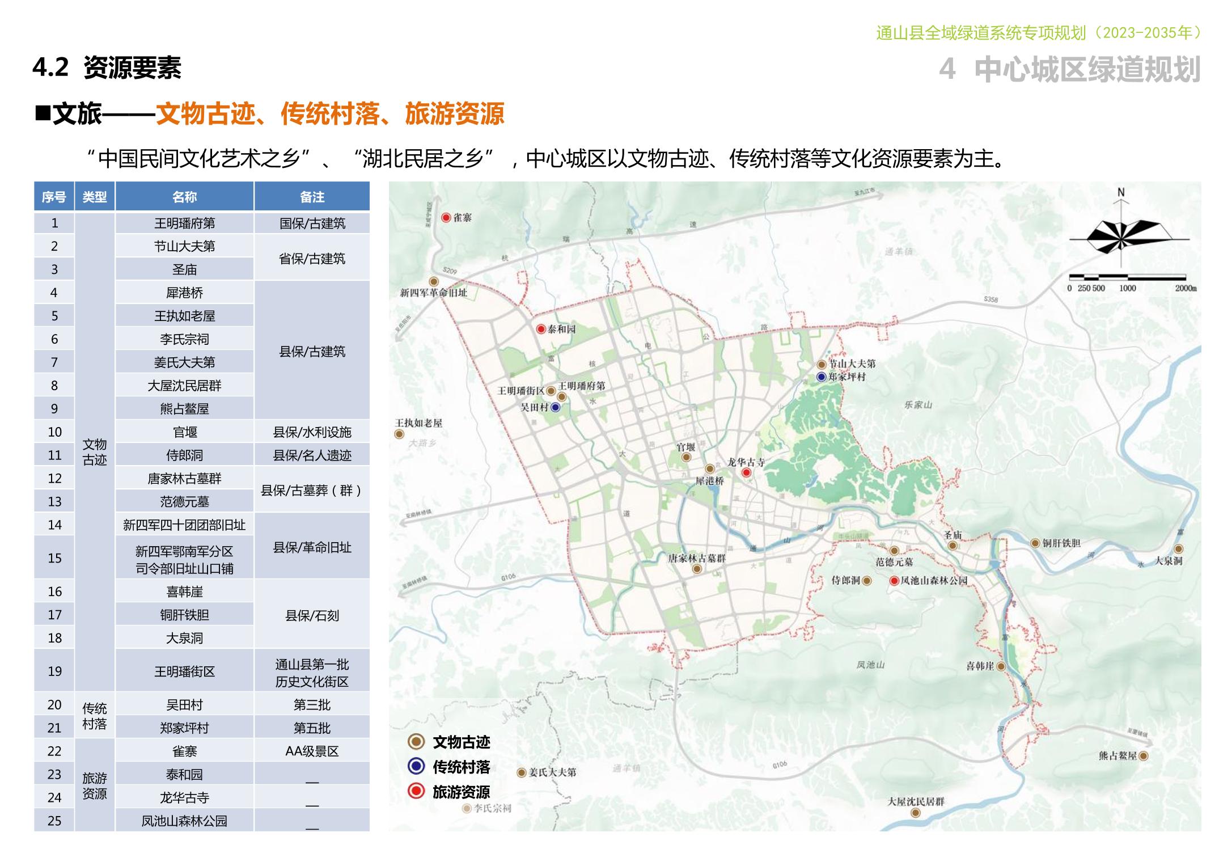Screen dimensions: 1219x862
Task: Select table cell 新四军四十团团部旧址
Action: tap(184, 525)
